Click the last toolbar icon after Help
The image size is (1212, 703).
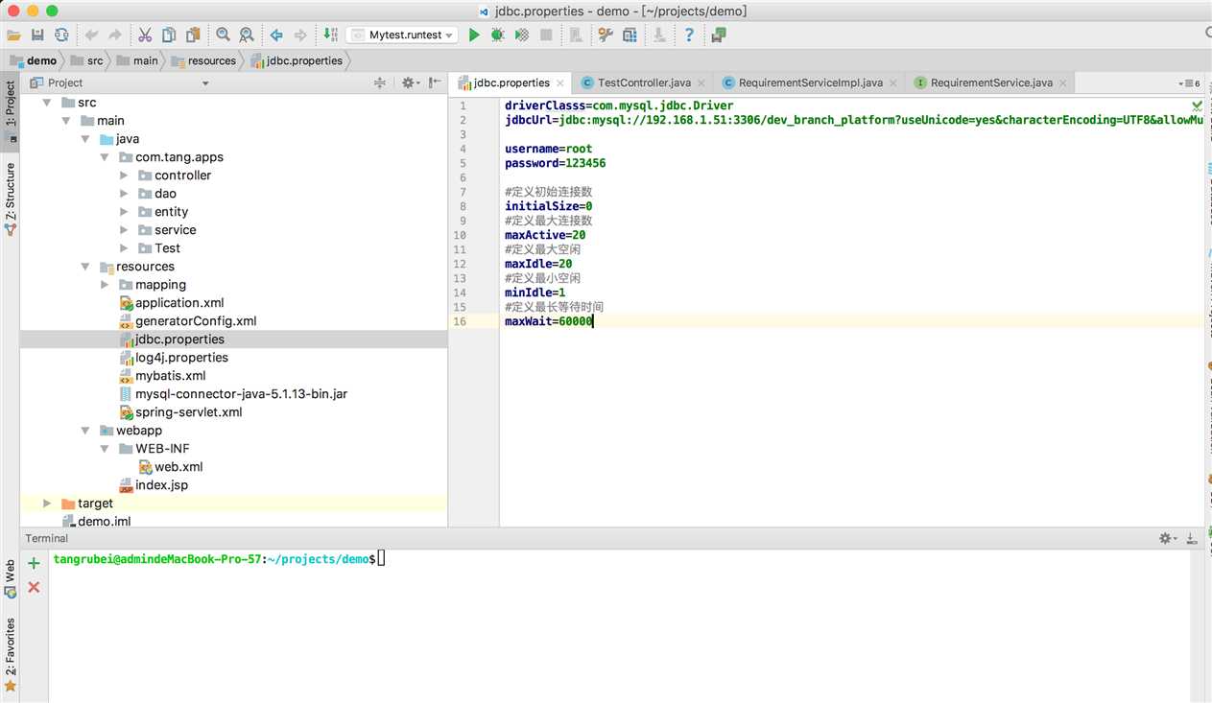point(719,35)
